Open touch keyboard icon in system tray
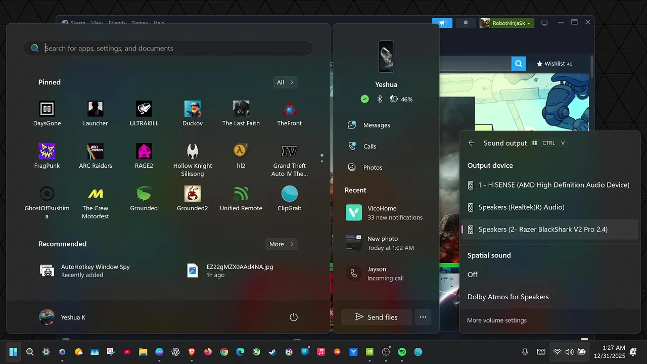Screen dimensions: 647x364 541,352
